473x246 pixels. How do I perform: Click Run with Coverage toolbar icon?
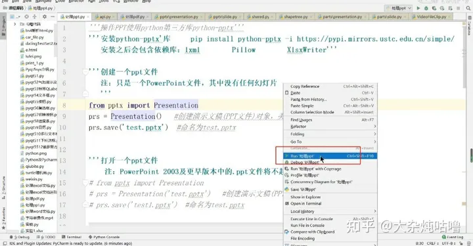tap(434, 8)
